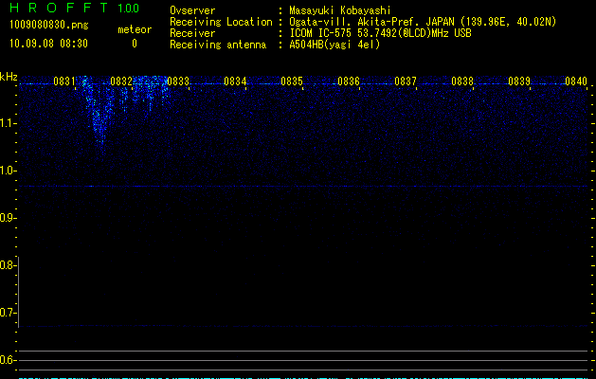Click the 0.6 frequency axis label
The image size is (596, 379).
(x=8, y=360)
